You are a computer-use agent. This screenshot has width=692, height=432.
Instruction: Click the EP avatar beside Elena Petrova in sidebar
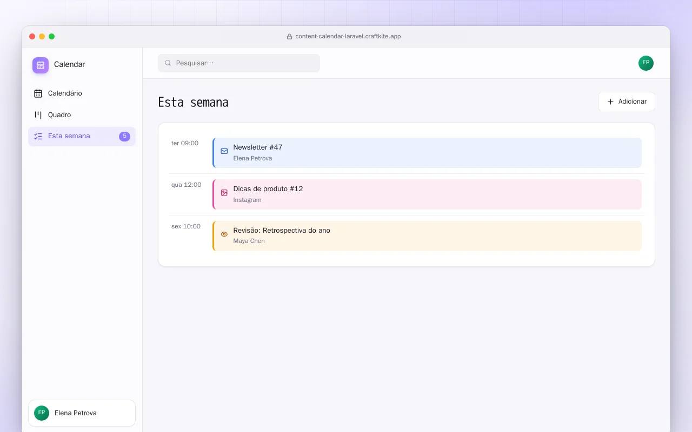42,413
